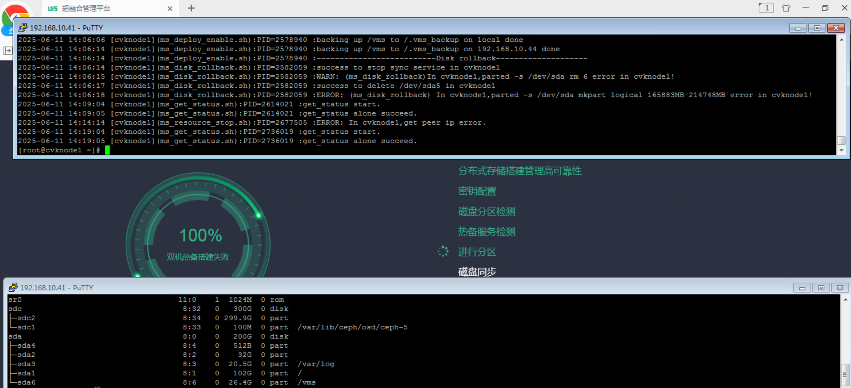Restore the top PuTTY window size
The height and width of the screenshot is (388, 851).
click(817, 28)
